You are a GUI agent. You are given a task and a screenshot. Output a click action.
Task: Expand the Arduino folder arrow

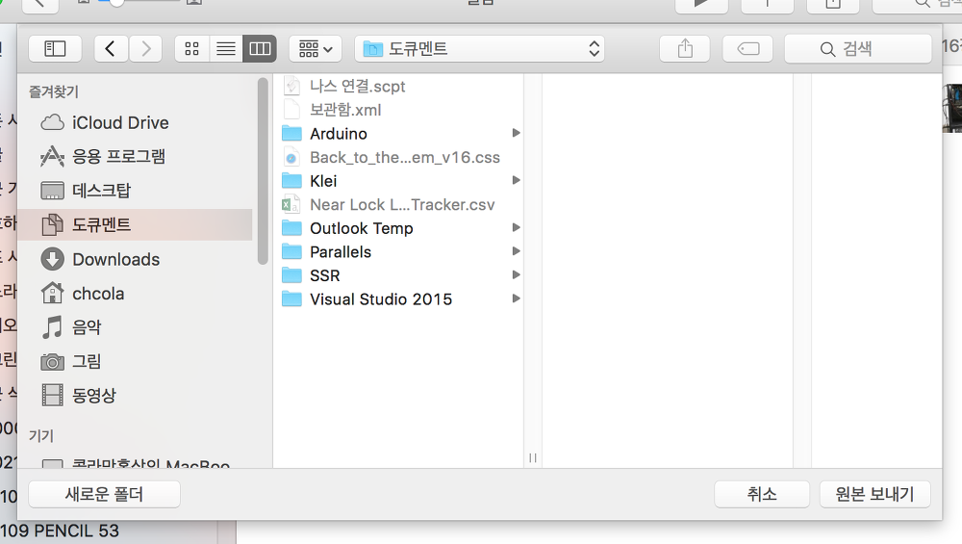[x=517, y=134]
